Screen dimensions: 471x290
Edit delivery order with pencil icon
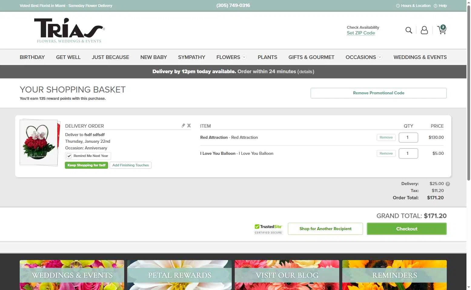tap(183, 125)
